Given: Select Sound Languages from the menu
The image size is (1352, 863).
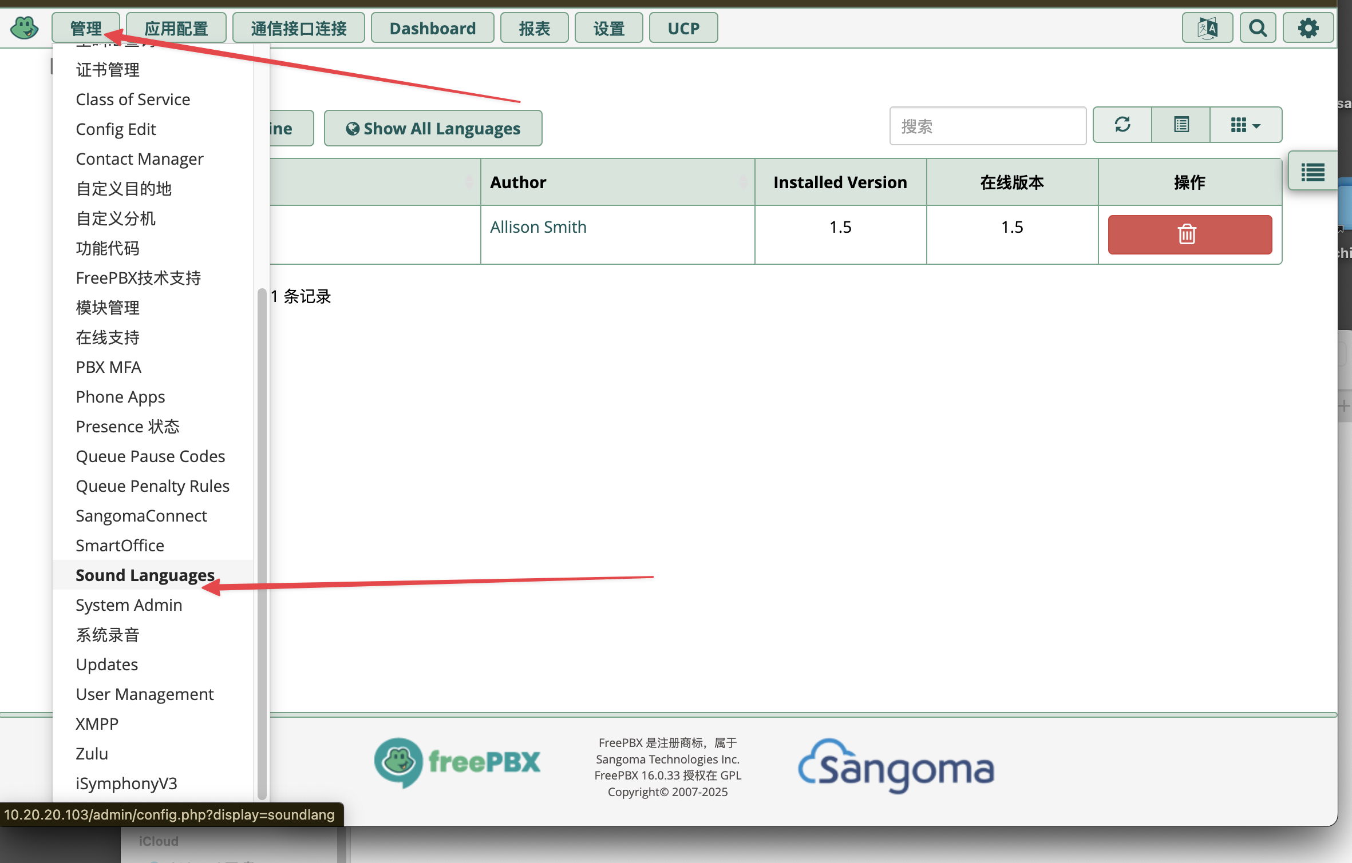Looking at the screenshot, I should click(145, 575).
